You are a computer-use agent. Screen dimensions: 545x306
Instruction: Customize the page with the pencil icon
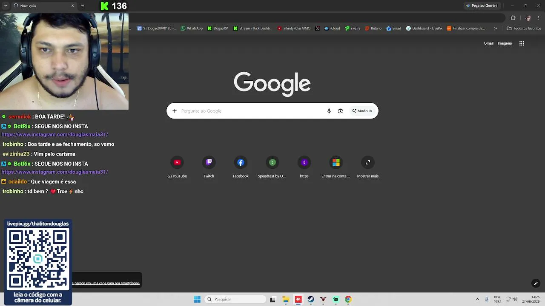[x=536, y=283]
